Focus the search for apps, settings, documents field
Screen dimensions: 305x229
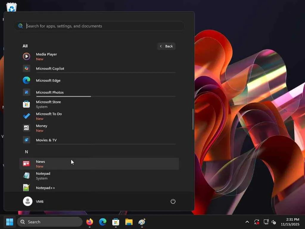tap(99, 26)
